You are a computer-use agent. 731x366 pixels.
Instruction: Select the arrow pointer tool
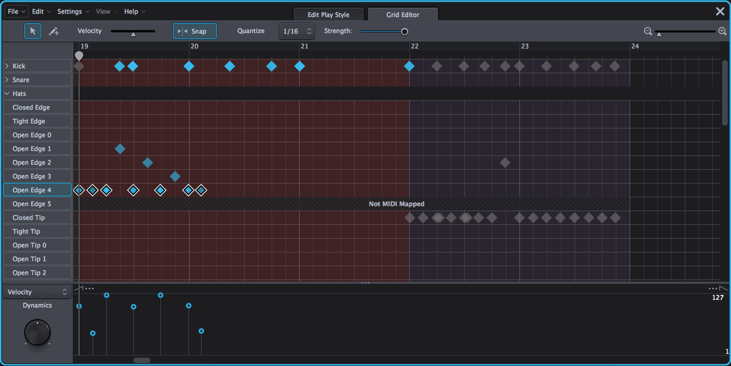pos(32,31)
